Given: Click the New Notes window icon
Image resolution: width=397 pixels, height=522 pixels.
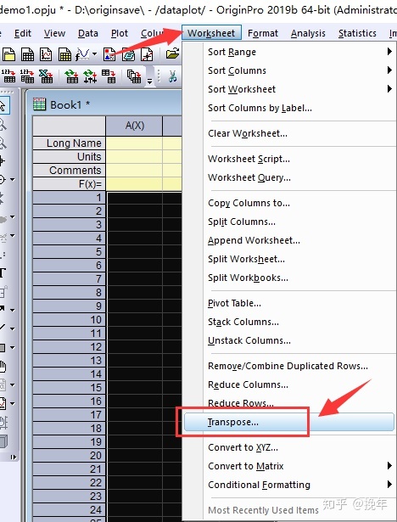Looking at the screenshot, I should (x=128, y=54).
